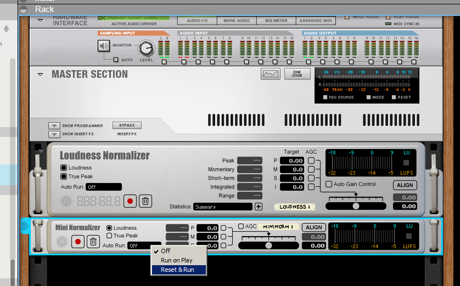Viewport: 460px width, 286px height.
Task: Click the LOUDNESS 1 device name label
Action: pos(295,207)
